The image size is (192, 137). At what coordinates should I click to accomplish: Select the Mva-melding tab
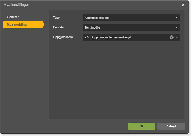[x=24, y=25]
